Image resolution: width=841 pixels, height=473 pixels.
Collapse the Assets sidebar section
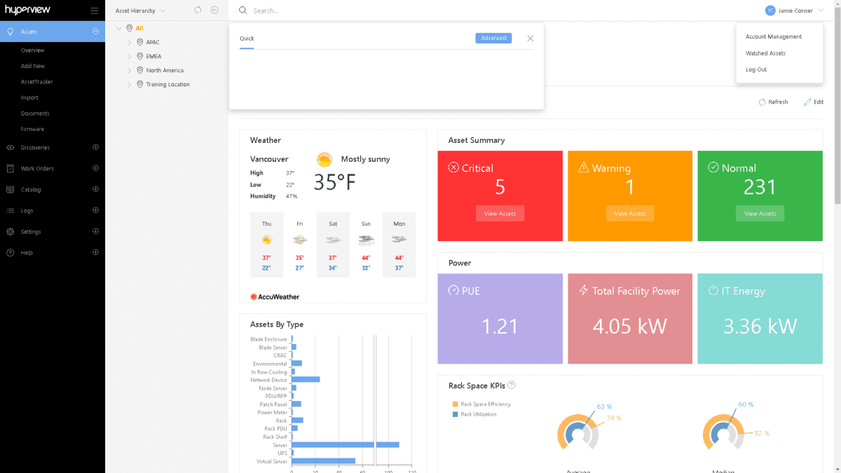[x=95, y=32]
